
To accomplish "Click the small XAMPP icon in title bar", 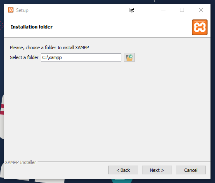I will tap(11, 10).
